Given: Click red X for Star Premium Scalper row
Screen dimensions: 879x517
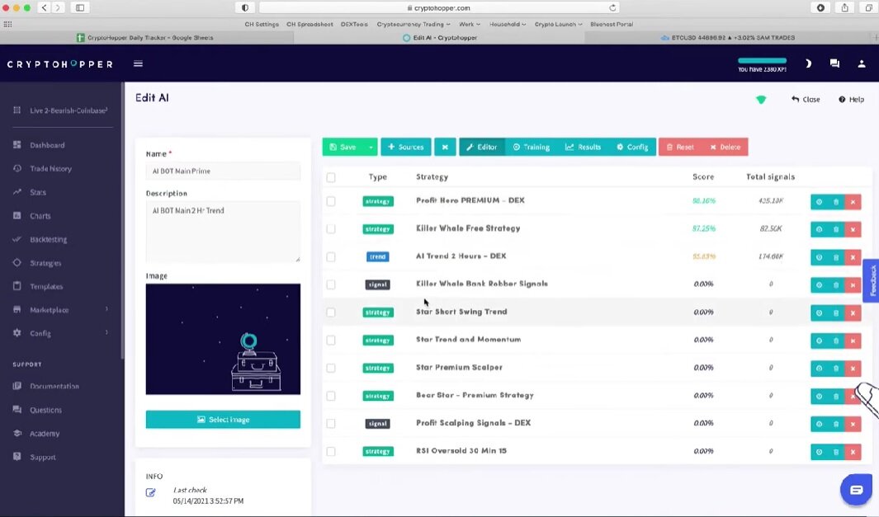Looking at the screenshot, I should pyautogui.click(x=853, y=369).
